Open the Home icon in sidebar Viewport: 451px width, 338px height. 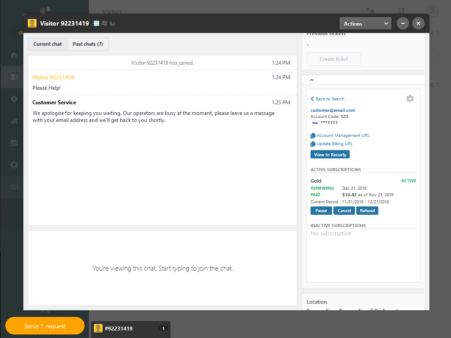pos(14,55)
